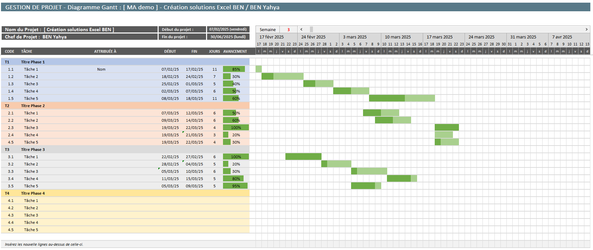Click the 100% progress bar of task 2.3
The height and width of the screenshot is (250, 593).
pyautogui.click(x=236, y=128)
